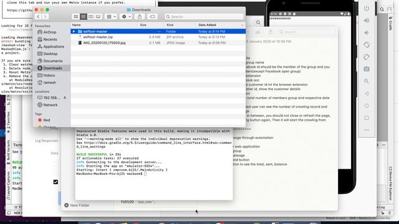Rotate emulator left
Viewport: 399px width, 224px height.
pyautogui.click(x=367, y=45)
